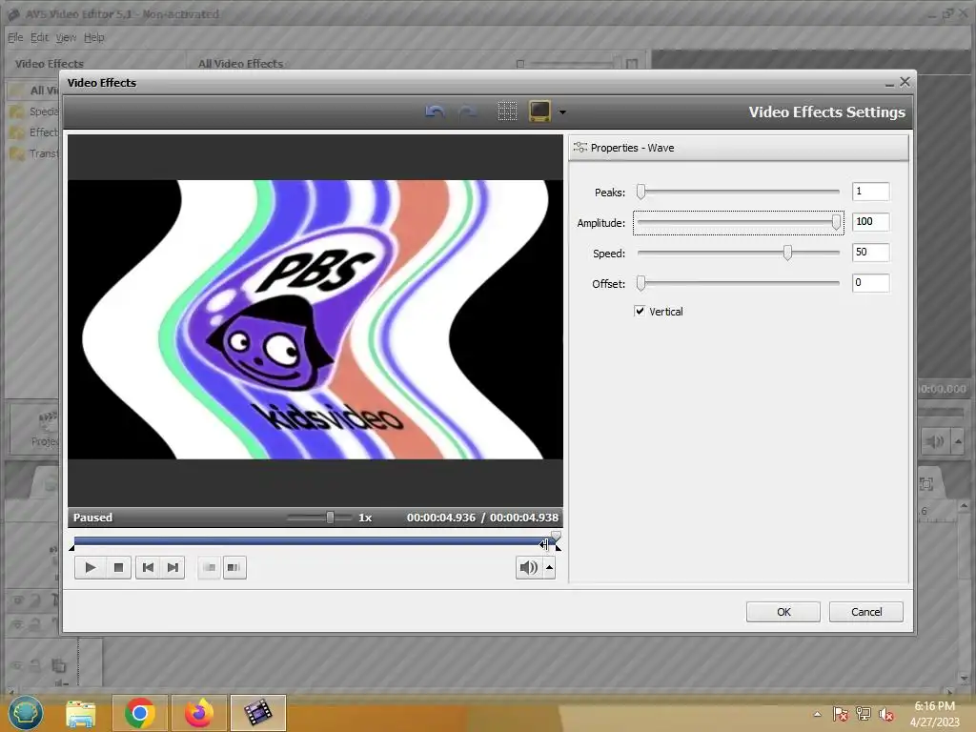Image resolution: width=976 pixels, height=732 pixels.
Task: Jump to next frame
Action: 173,567
